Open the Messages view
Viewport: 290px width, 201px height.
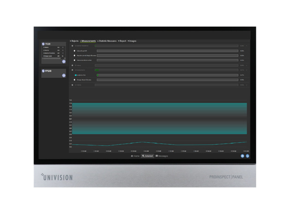[x=162, y=156]
